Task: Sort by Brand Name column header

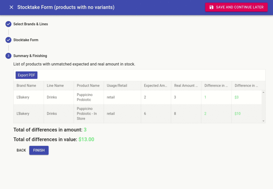Action: click(x=29, y=86)
